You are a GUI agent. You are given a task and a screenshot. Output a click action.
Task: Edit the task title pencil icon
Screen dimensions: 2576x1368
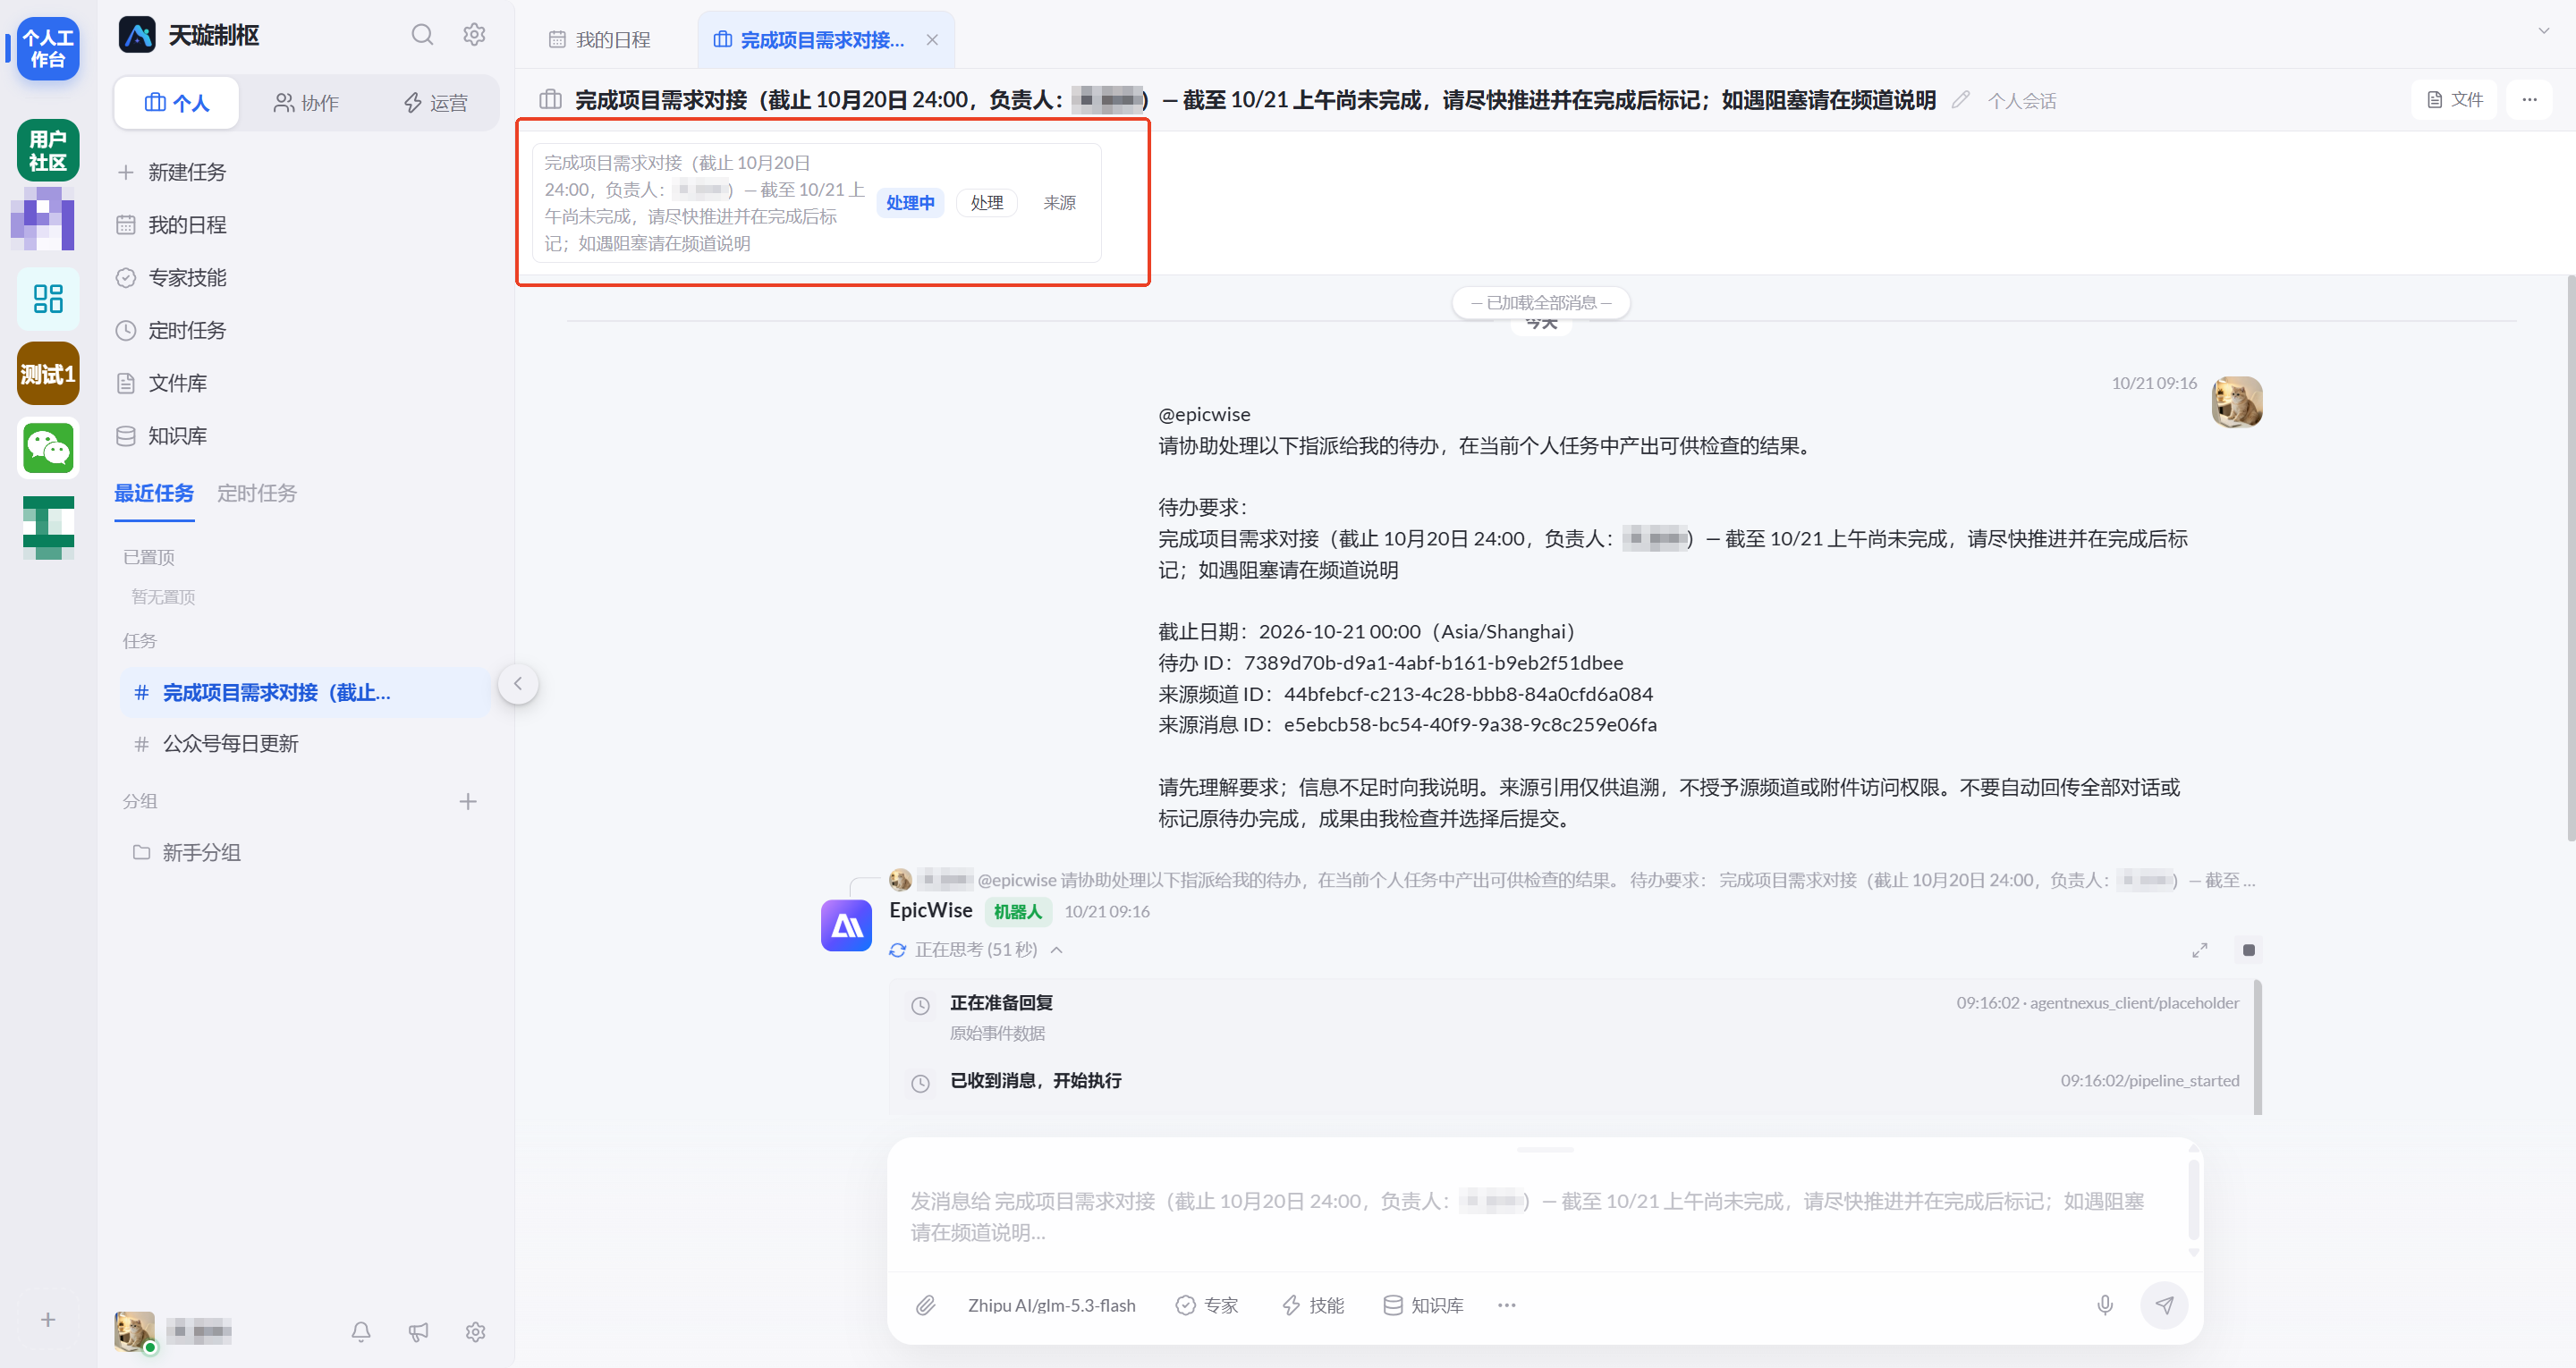(1960, 100)
